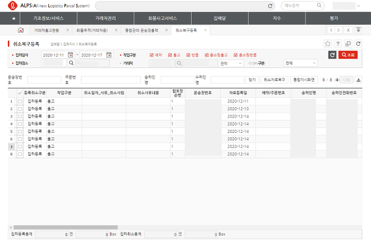Image resolution: width=371 pixels, height=243 pixels.
Task: Click the 찾기 button
Action: pos(252,80)
